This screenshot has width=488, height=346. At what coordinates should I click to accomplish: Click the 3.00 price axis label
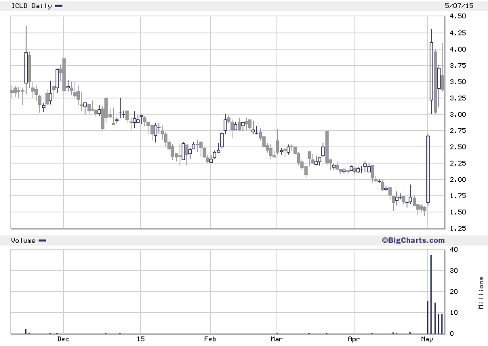[x=457, y=114]
